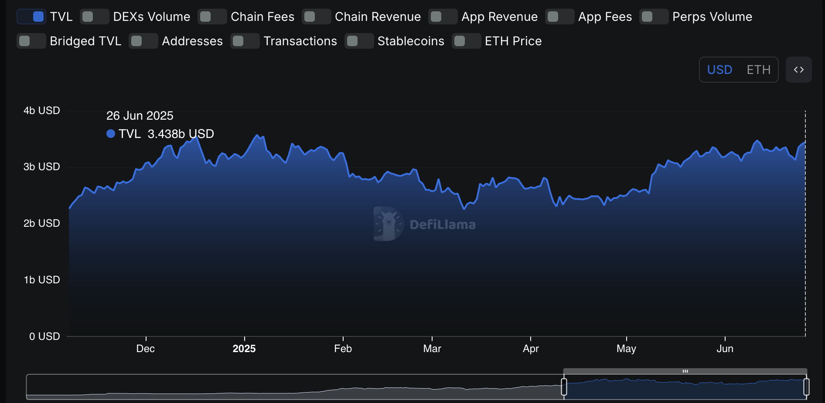Screen dimensions: 825x403
Task: Turn on the App Fees toggle
Action: tap(560, 17)
